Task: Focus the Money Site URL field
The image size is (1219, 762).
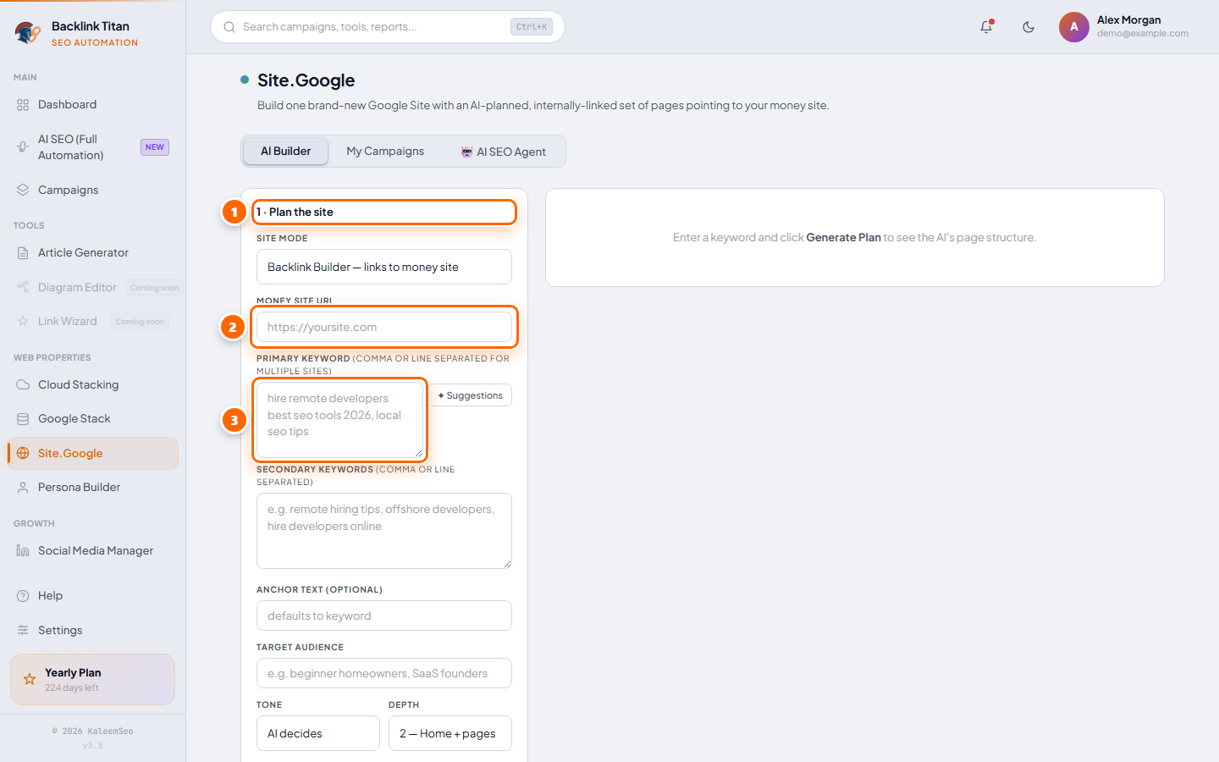Action: point(384,327)
